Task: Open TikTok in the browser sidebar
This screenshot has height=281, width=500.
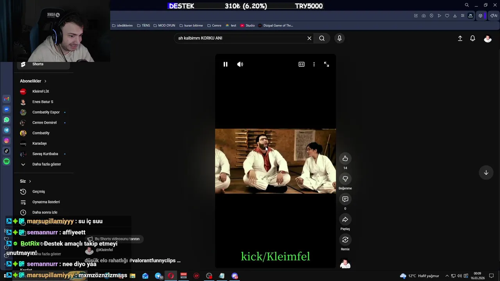Action: [x=6, y=151]
